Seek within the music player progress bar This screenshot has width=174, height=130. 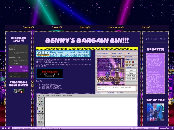pos(96,128)
